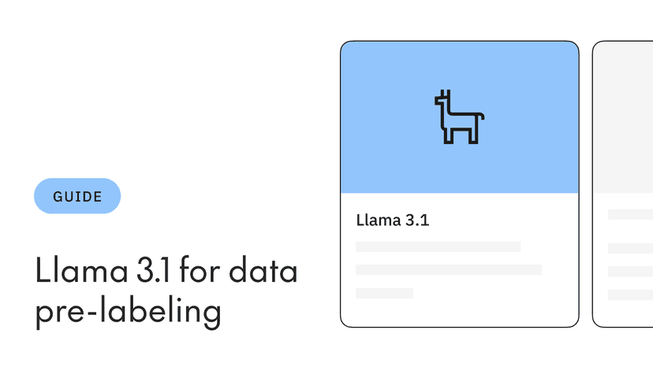Screen dimensions: 653x367
Task: Click the shortest placeholder line in Llama card
Action: click(x=384, y=293)
